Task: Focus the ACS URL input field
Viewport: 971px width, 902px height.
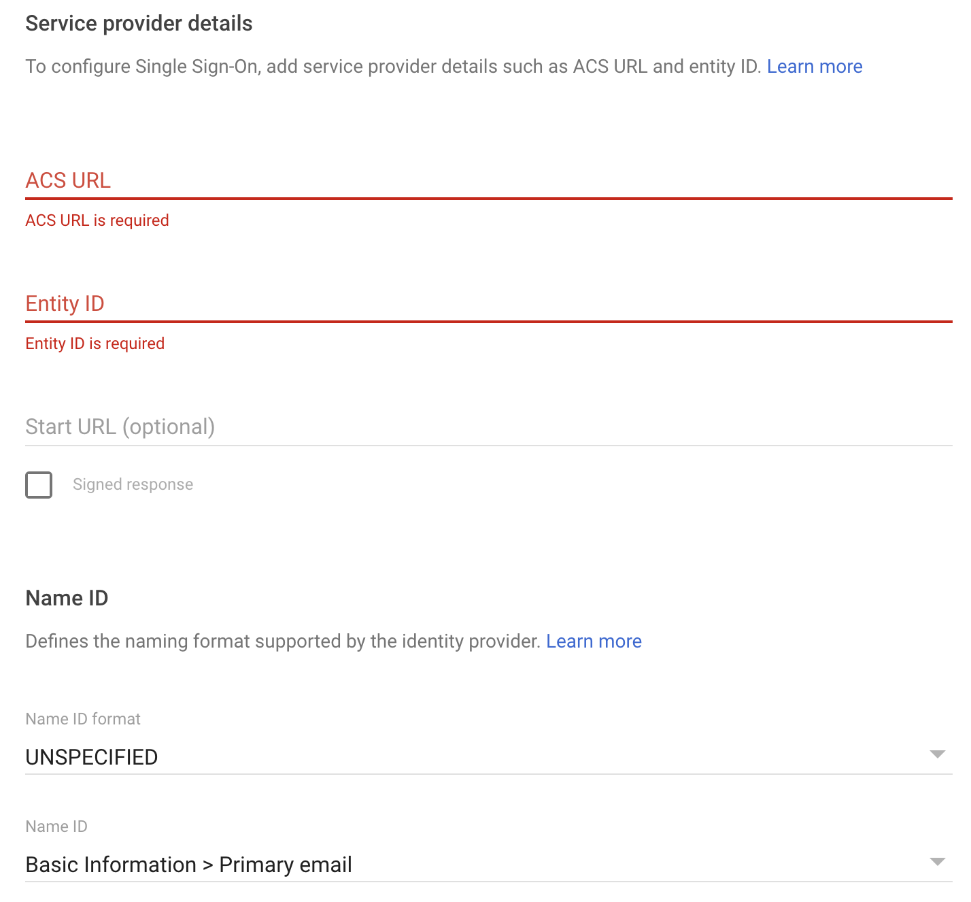Action: point(488,180)
